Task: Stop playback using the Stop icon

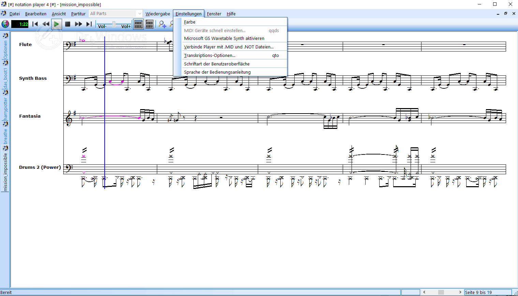Action: tap(67, 24)
